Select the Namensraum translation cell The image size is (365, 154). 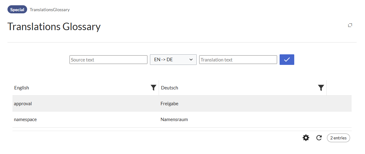click(x=174, y=120)
